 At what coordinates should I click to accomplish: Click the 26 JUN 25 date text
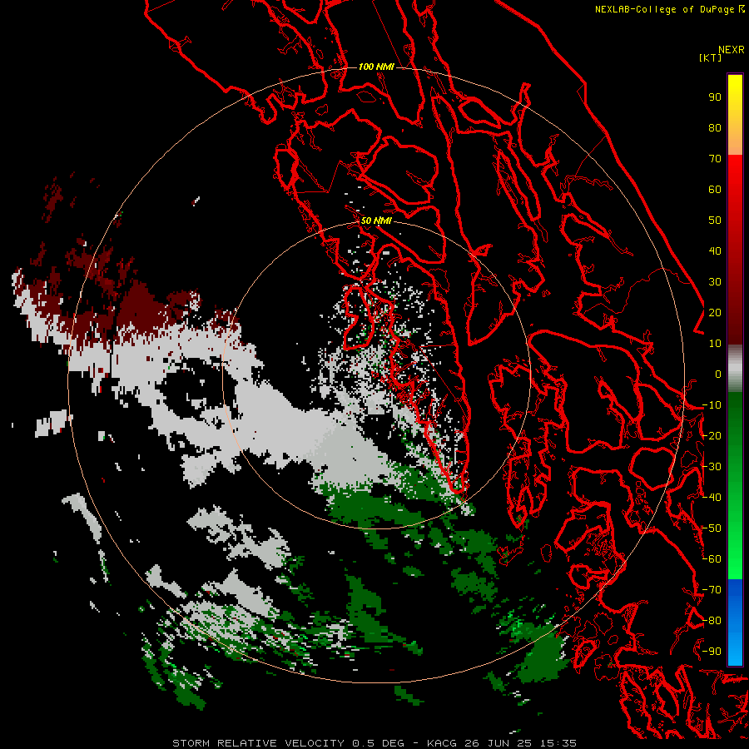point(499,743)
